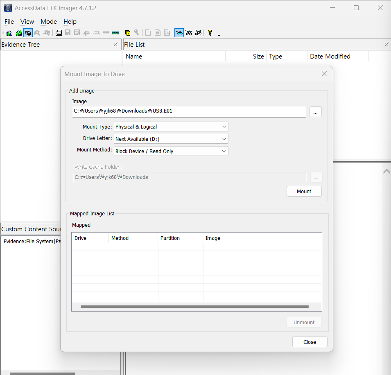Close the File List panel
The height and width of the screenshot is (375, 391).
tap(386, 44)
